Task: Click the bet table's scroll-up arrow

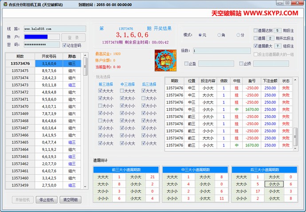Action: [295, 80]
